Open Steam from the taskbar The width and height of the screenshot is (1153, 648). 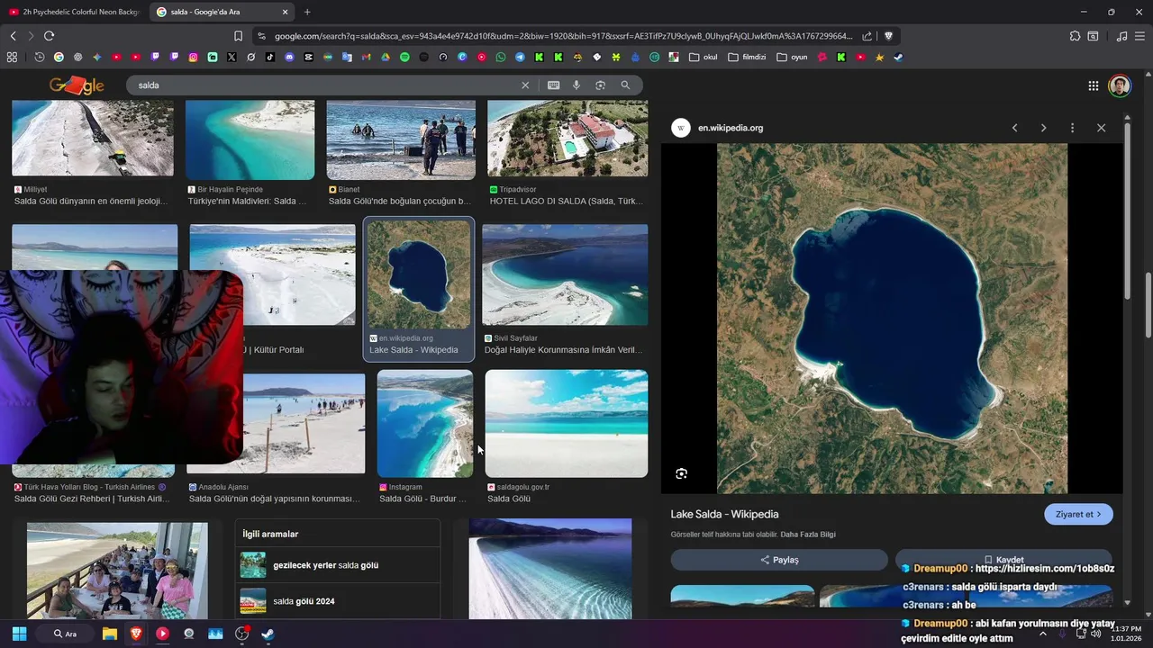coord(268,634)
